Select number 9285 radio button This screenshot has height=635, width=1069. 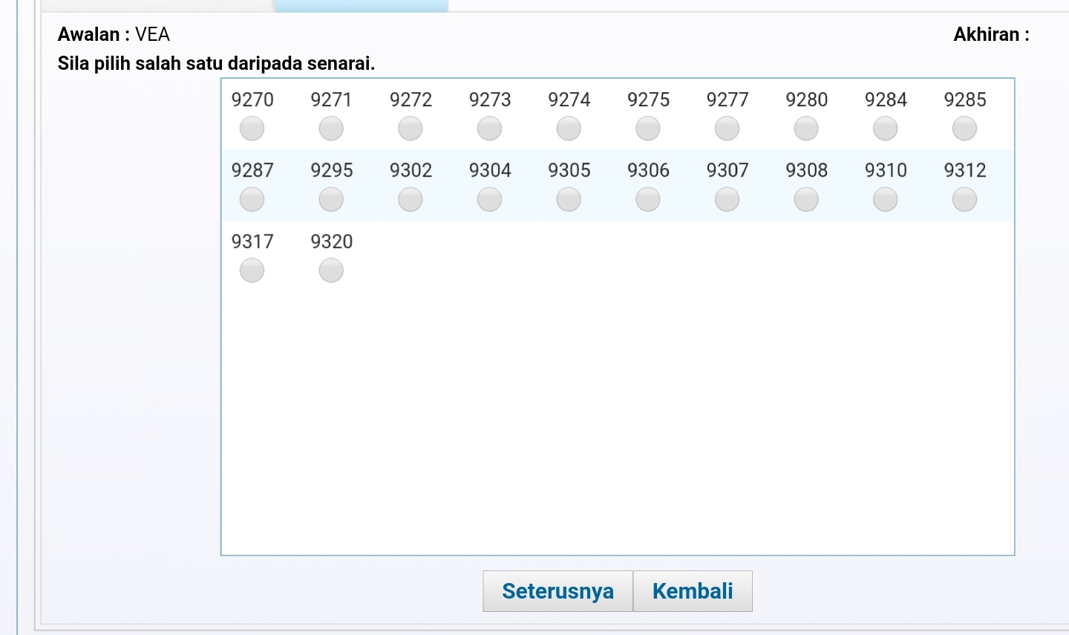point(964,128)
